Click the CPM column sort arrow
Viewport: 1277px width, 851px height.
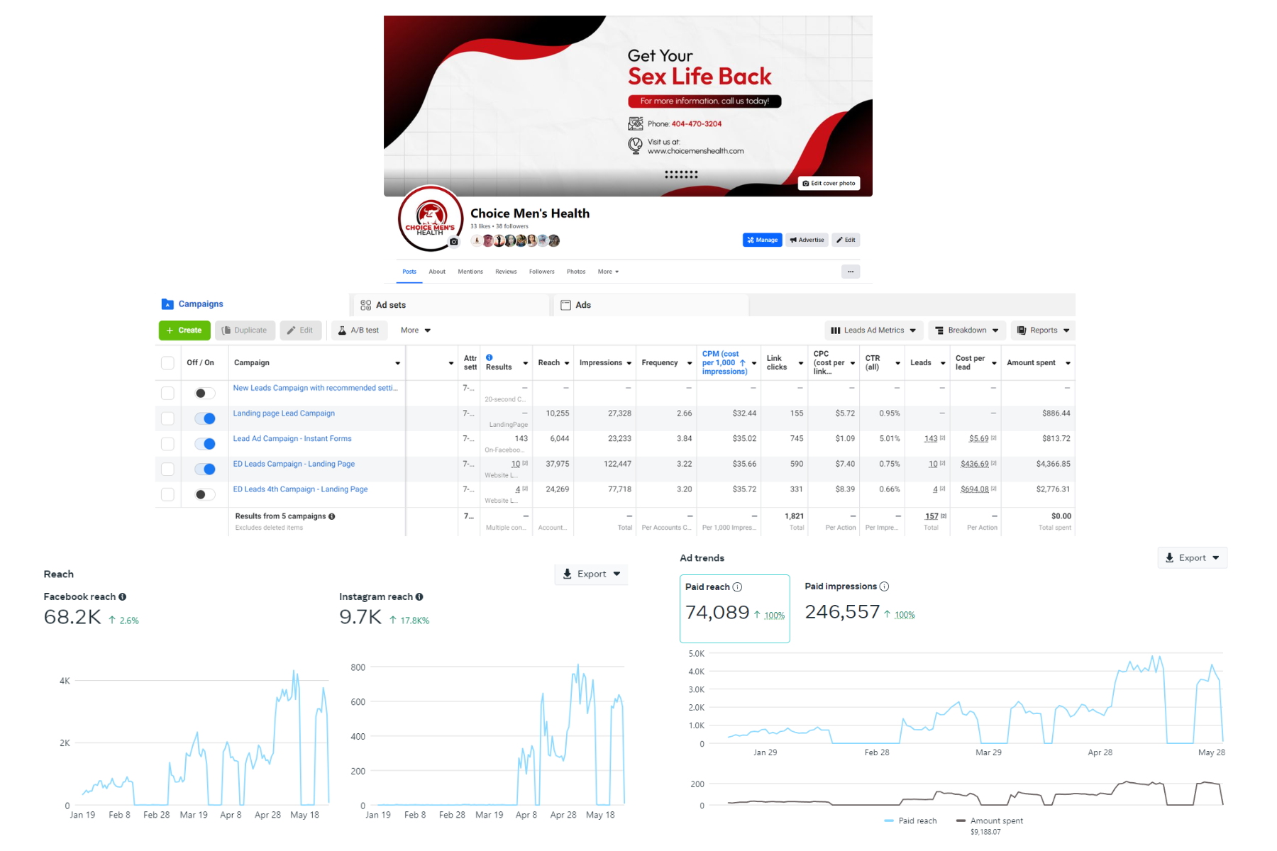click(743, 362)
